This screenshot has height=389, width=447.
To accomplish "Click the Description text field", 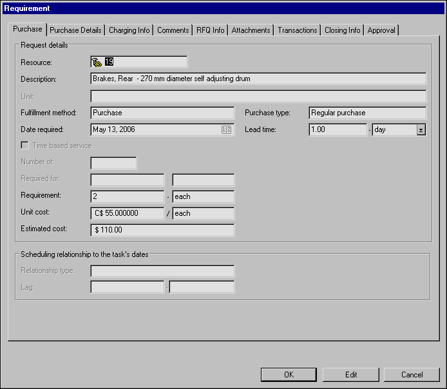I will pos(258,79).
